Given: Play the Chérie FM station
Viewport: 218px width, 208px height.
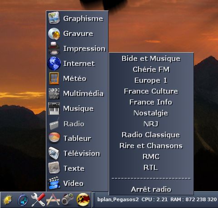Looking at the screenshot, I should [151, 69].
